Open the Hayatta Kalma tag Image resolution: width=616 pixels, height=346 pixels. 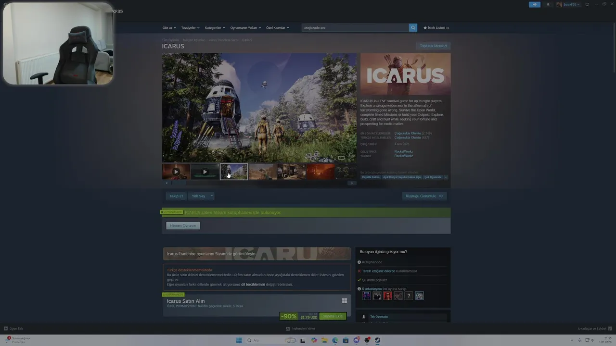click(x=371, y=177)
